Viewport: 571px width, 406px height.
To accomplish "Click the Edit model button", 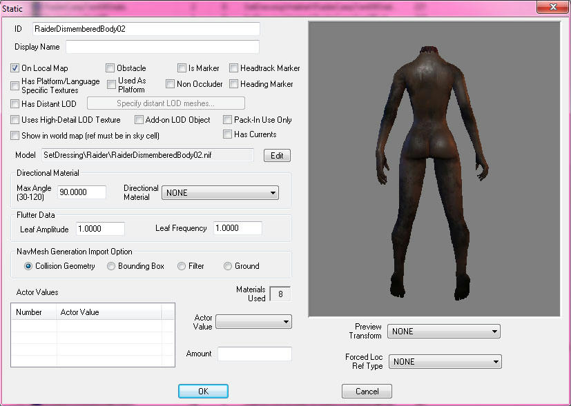I will 277,156.
